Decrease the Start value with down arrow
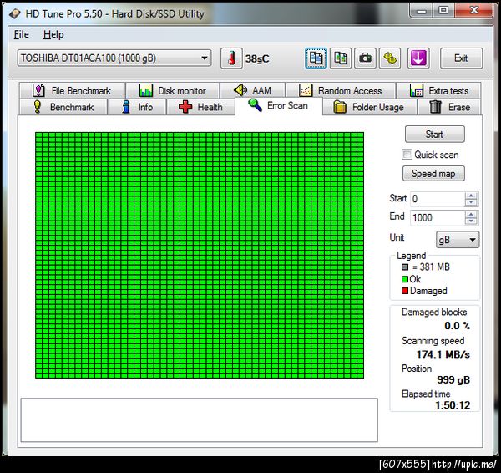Screen dimensions: 501x473 (x=471, y=202)
